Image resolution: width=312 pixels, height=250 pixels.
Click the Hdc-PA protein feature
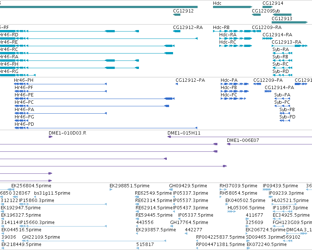(x=235, y=84)
